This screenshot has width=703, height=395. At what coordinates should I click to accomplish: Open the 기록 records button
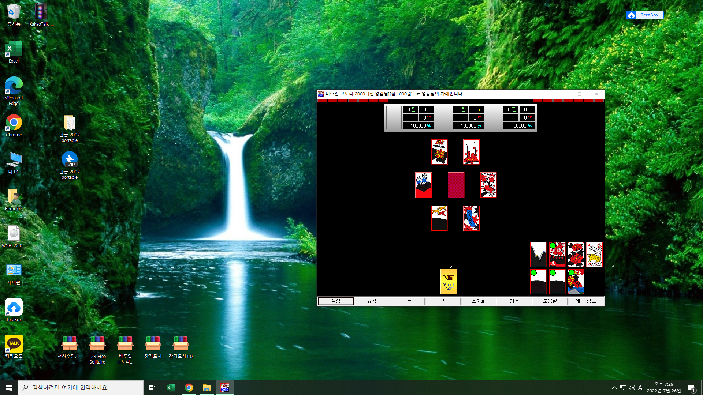click(514, 301)
